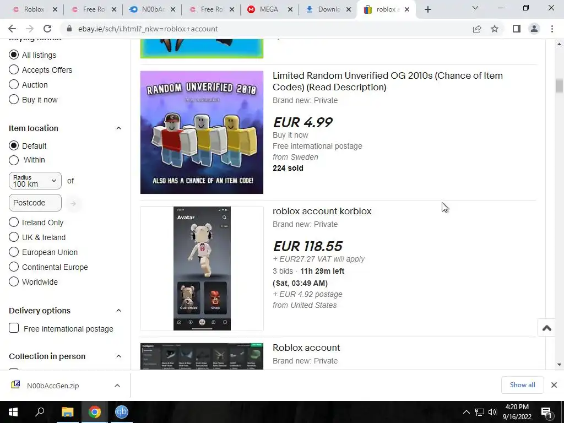
Task: Click the page vertical scrollbar thumb
Action: pos(559,86)
